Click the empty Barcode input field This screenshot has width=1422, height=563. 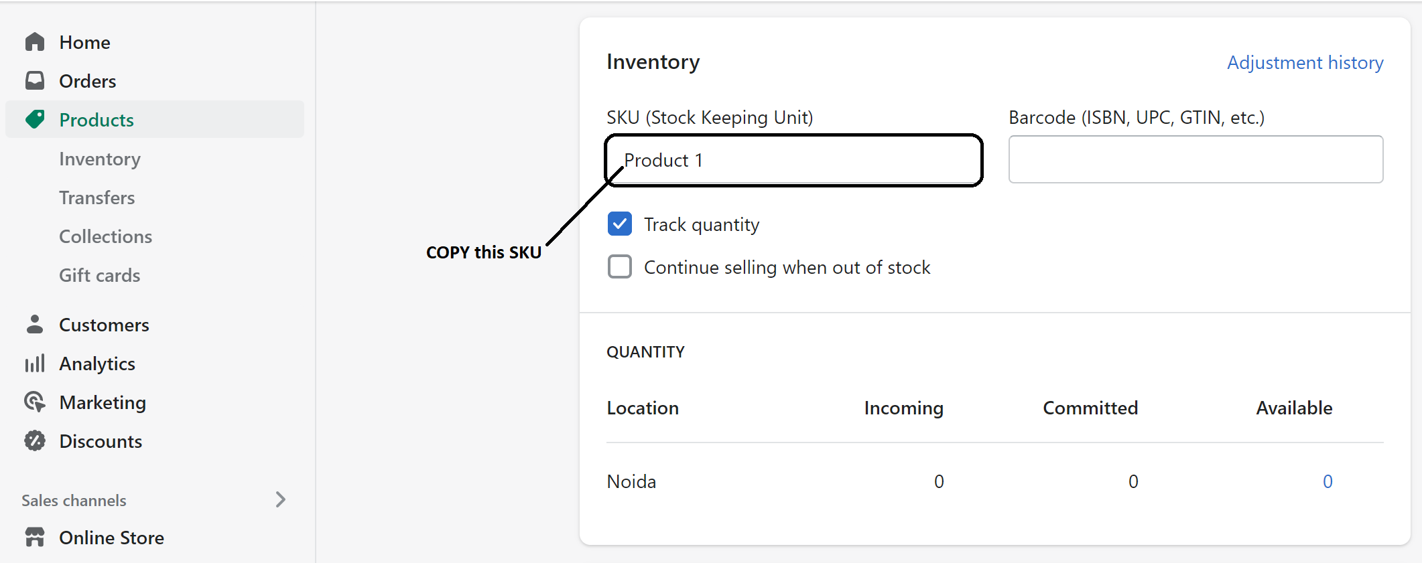(x=1195, y=159)
